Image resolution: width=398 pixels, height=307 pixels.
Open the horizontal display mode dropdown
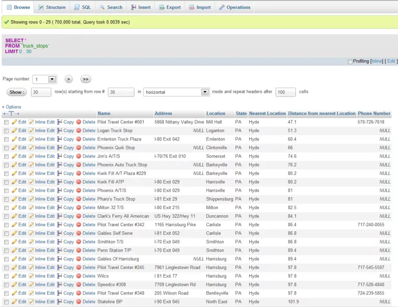click(x=176, y=92)
